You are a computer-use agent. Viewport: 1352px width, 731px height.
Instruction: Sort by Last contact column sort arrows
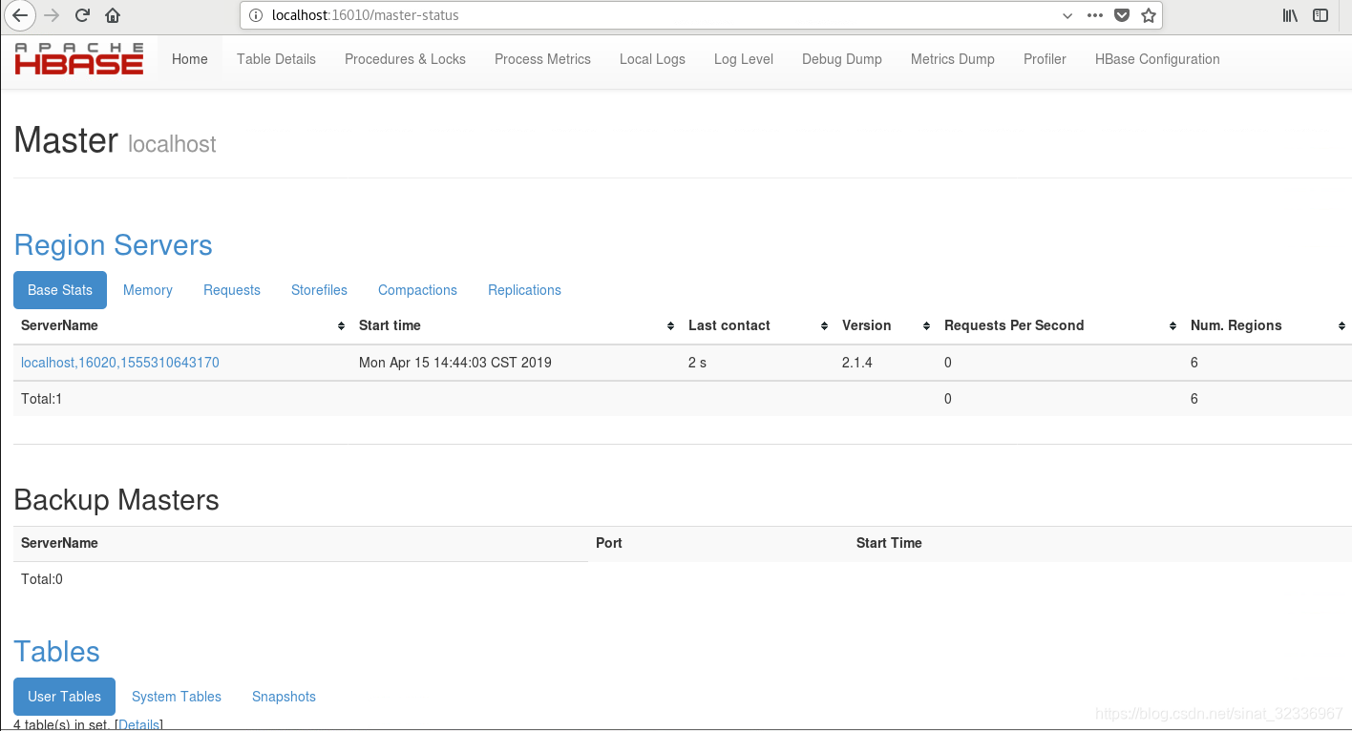(x=825, y=326)
